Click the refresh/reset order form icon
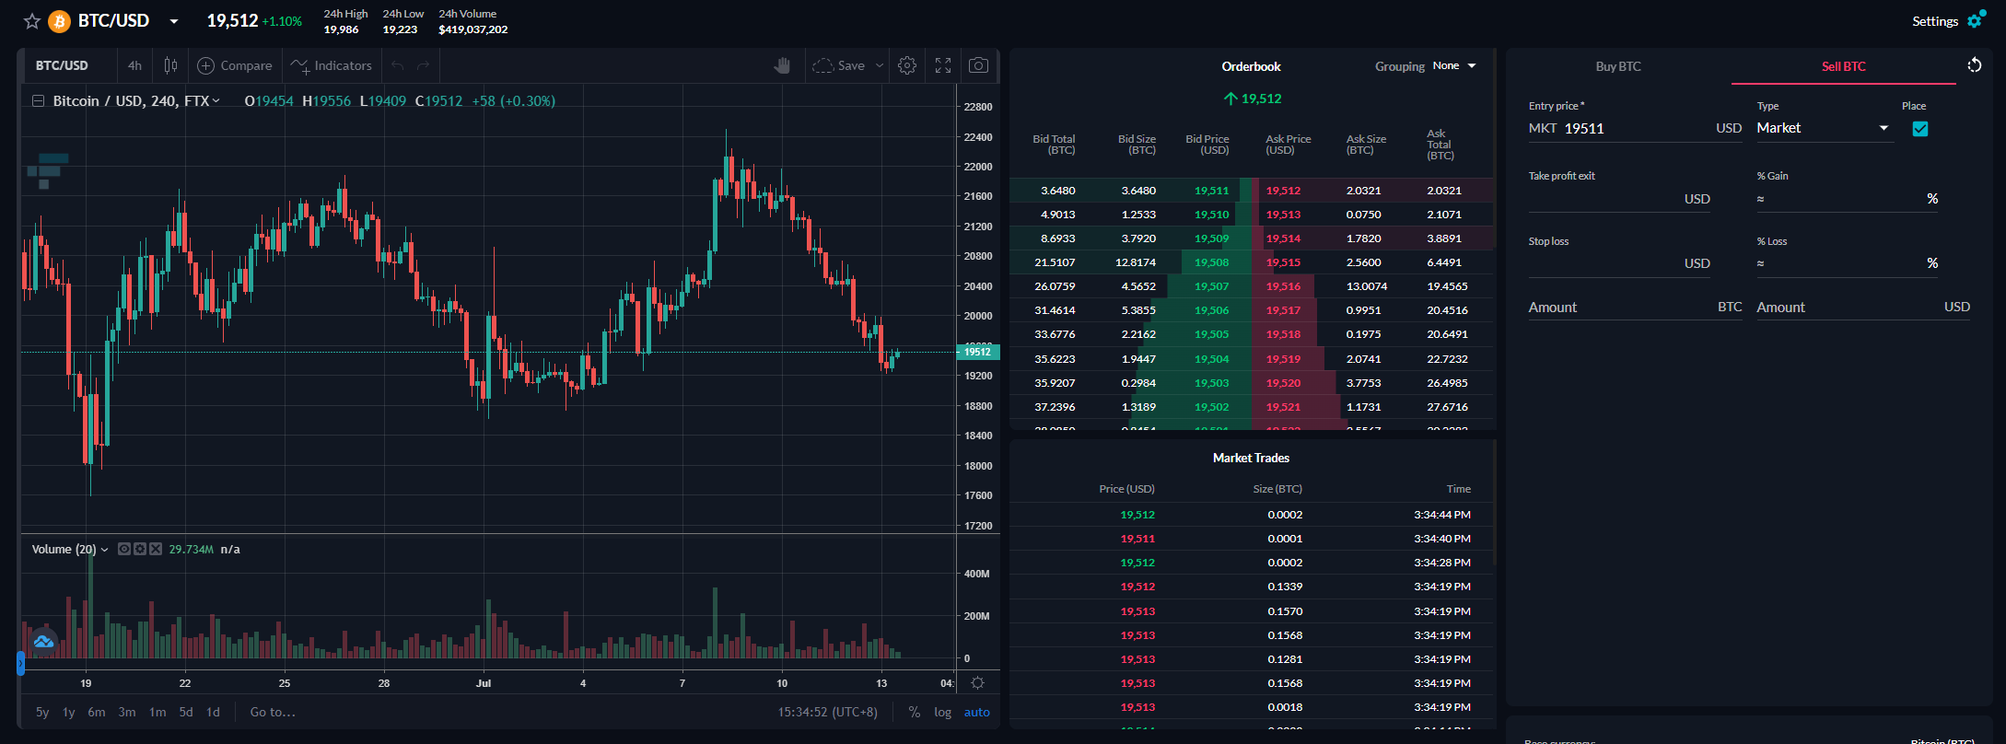The width and height of the screenshot is (2006, 744). pyautogui.click(x=1974, y=64)
